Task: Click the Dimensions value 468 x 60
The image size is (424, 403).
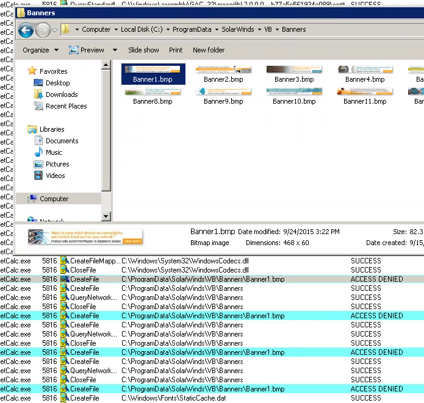Action: (296, 243)
